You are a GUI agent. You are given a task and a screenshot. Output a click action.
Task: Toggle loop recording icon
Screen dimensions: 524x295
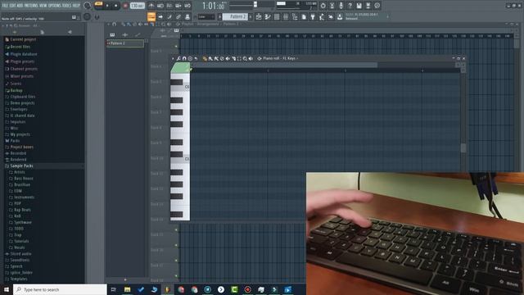[187, 6]
